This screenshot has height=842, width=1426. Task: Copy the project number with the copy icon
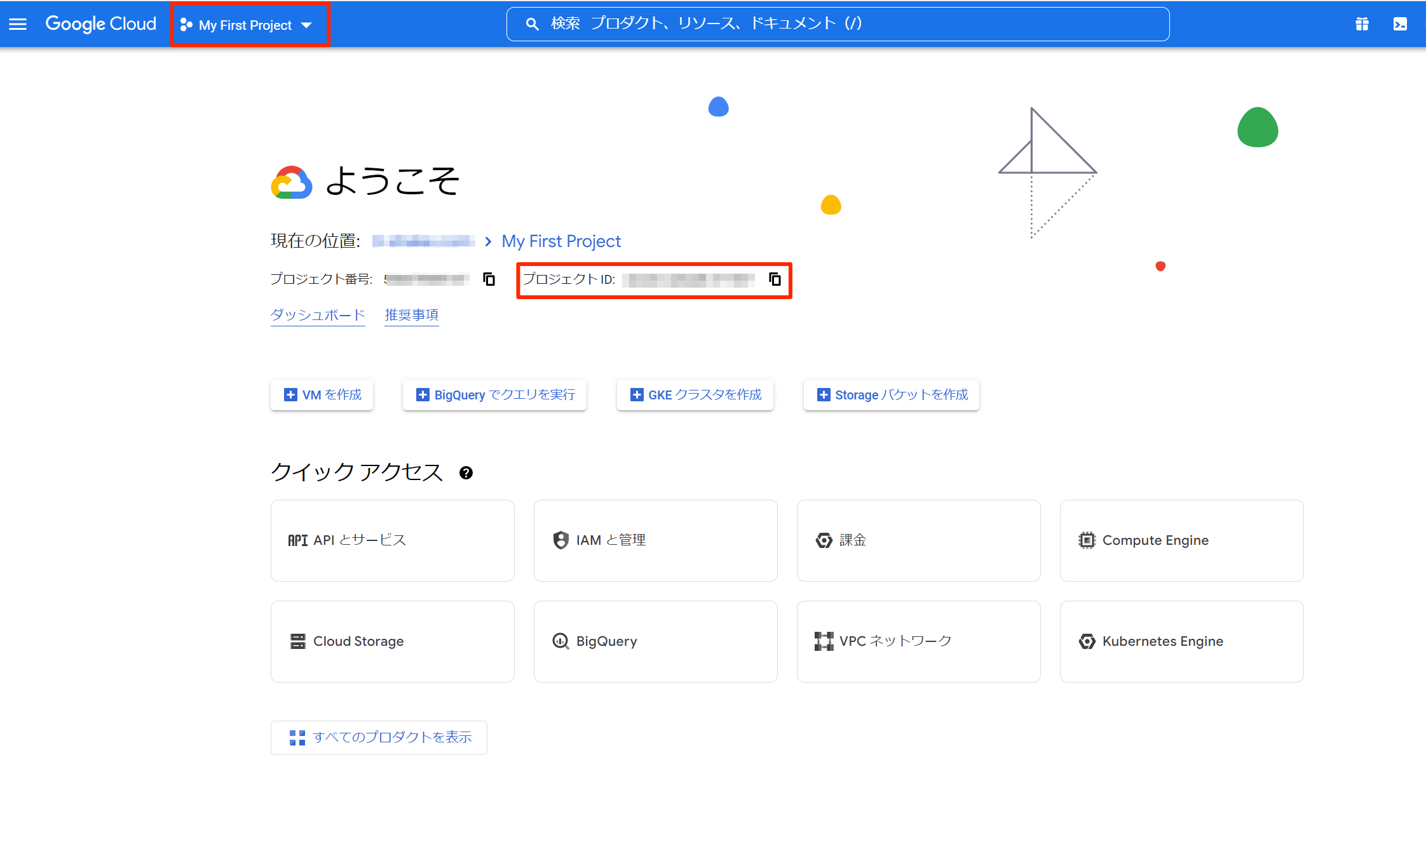489,279
